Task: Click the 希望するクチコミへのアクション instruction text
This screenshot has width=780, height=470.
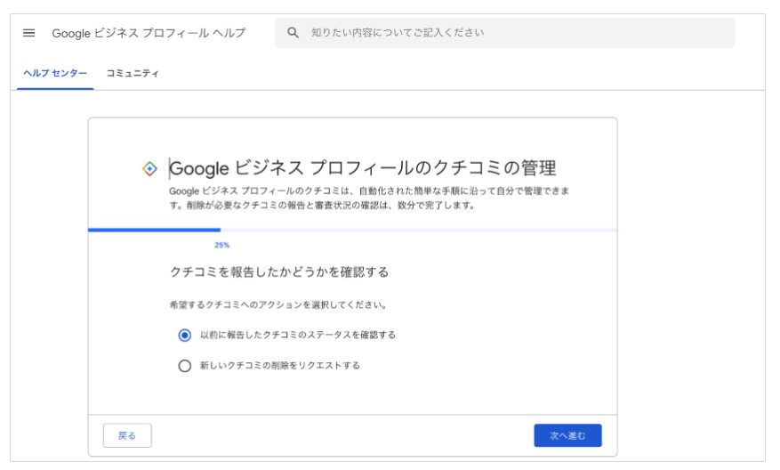Action: [x=278, y=304]
